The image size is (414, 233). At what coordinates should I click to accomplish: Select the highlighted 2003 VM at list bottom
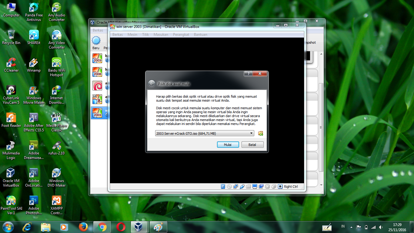tap(99, 113)
